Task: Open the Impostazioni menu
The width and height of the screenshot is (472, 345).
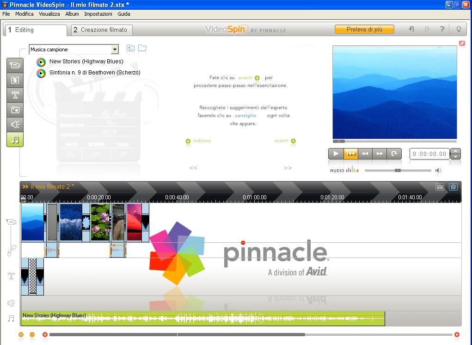Action: click(98, 14)
